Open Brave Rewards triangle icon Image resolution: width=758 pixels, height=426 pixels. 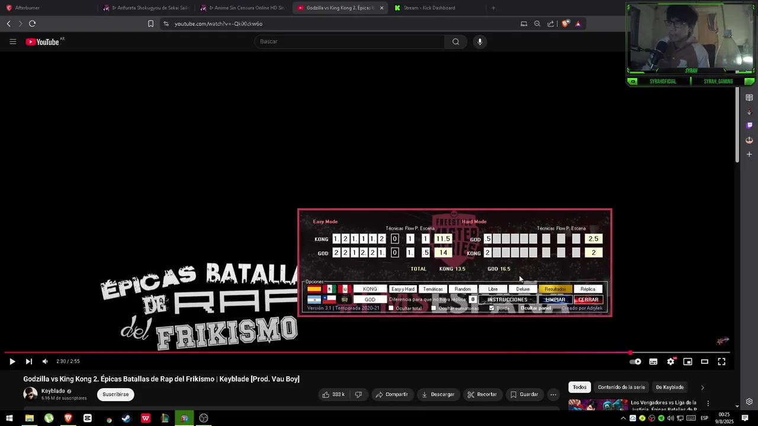click(x=578, y=24)
